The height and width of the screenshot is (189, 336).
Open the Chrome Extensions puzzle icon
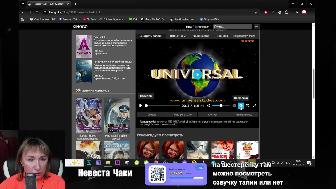pyautogui.click(x=287, y=12)
